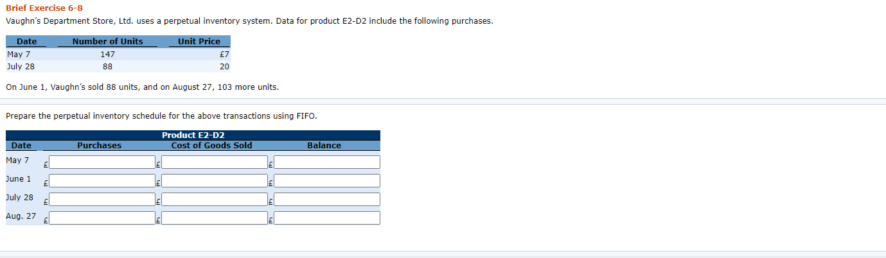
Task: Click the May 7 Cost of Goods Sold field
Action: (x=215, y=162)
